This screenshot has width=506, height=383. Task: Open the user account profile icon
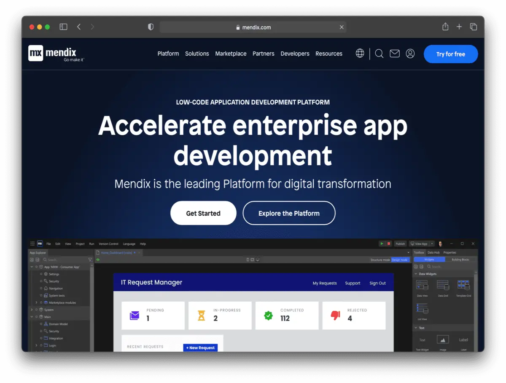(x=410, y=54)
